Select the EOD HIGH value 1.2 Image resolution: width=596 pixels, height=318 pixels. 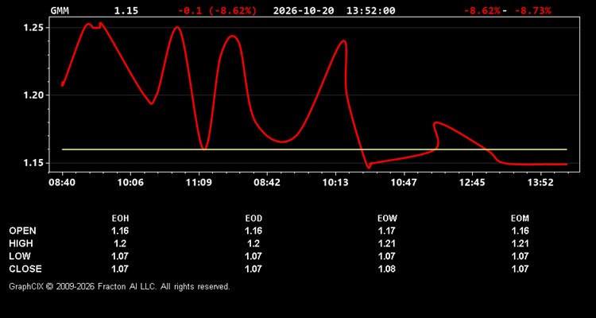pyautogui.click(x=253, y=243)
